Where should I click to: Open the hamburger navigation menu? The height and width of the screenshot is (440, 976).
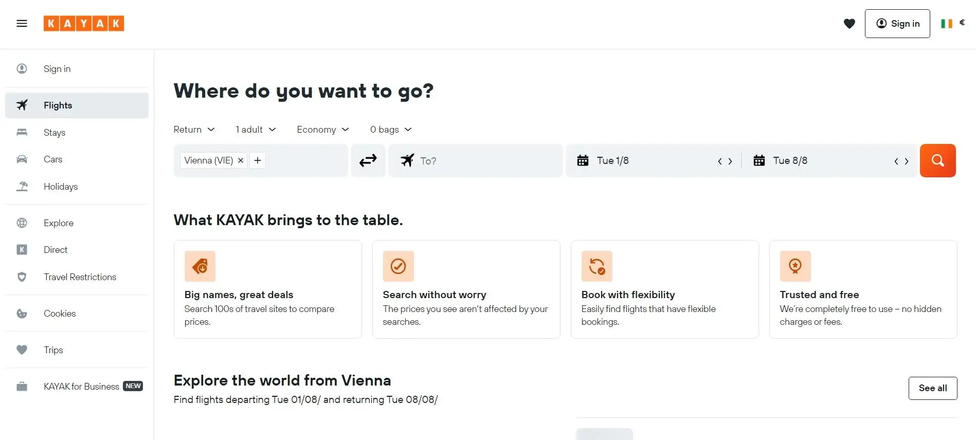pyautogui.click(x=22, y=24)
